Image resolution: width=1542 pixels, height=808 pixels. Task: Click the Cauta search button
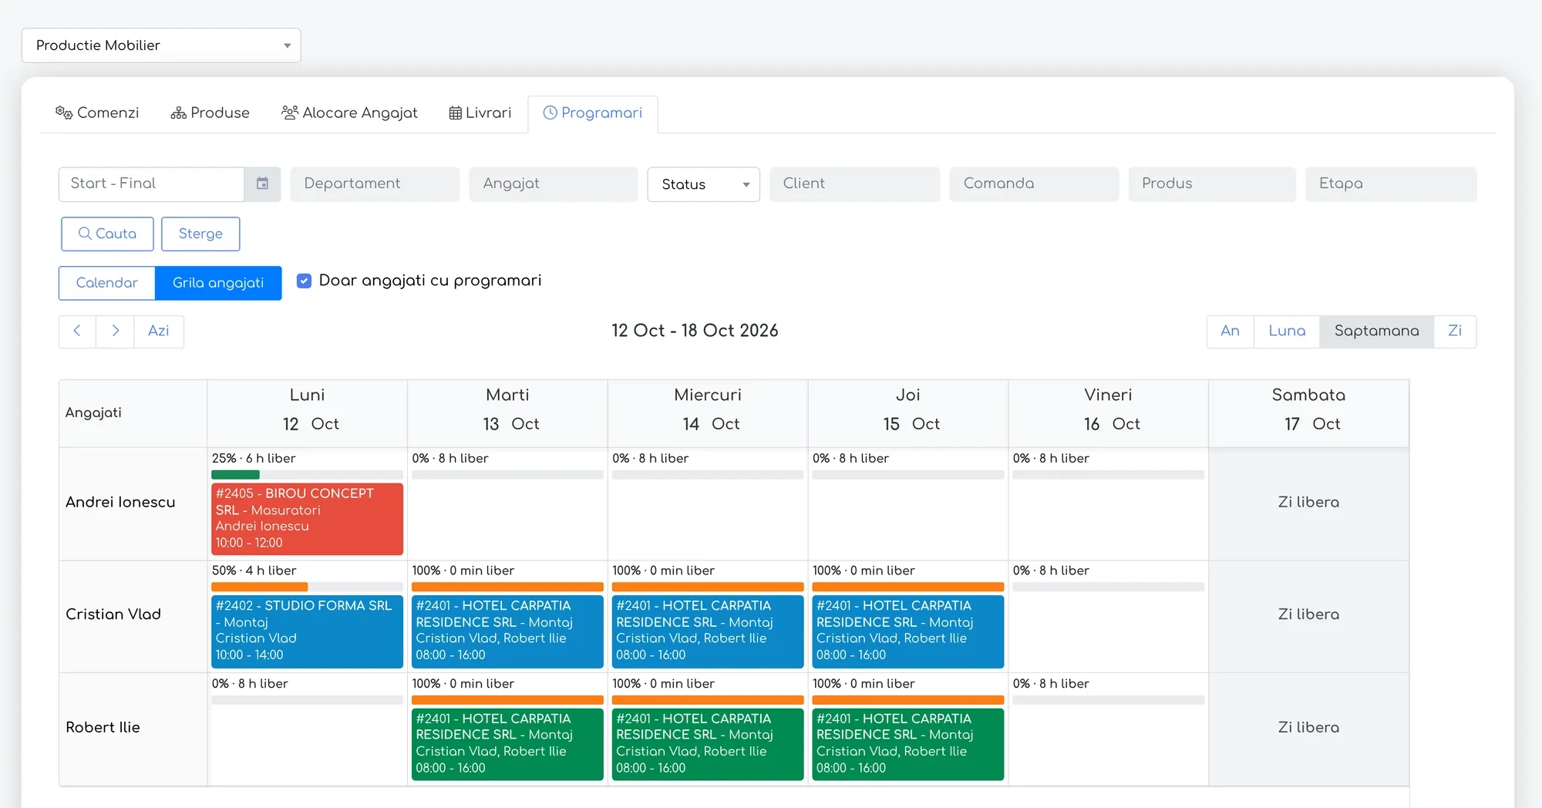(x=107, y=234)
